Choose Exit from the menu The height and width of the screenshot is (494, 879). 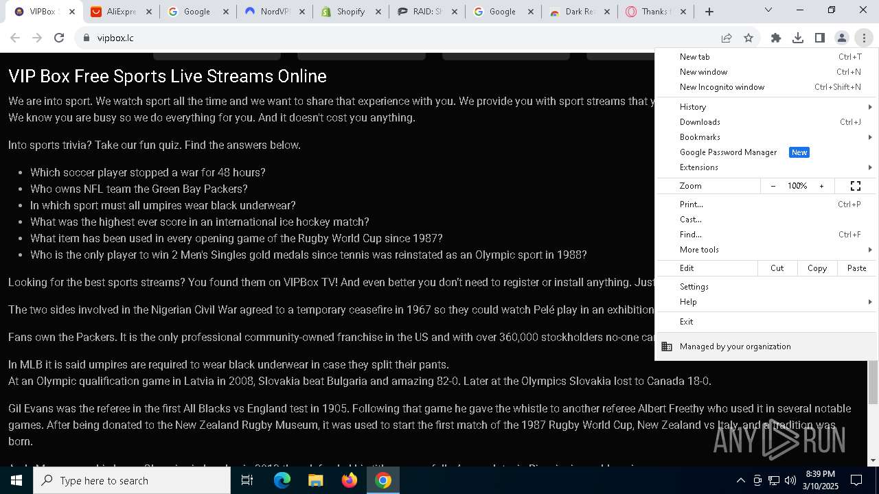click(x=767, y=322)
